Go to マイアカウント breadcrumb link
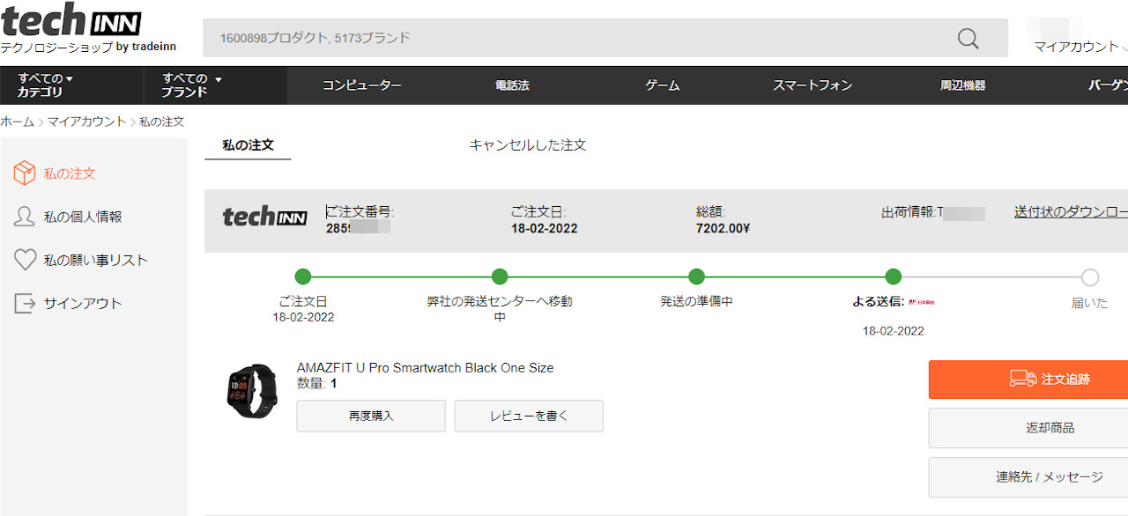The image size is (1128, 516). pos(86,122)
